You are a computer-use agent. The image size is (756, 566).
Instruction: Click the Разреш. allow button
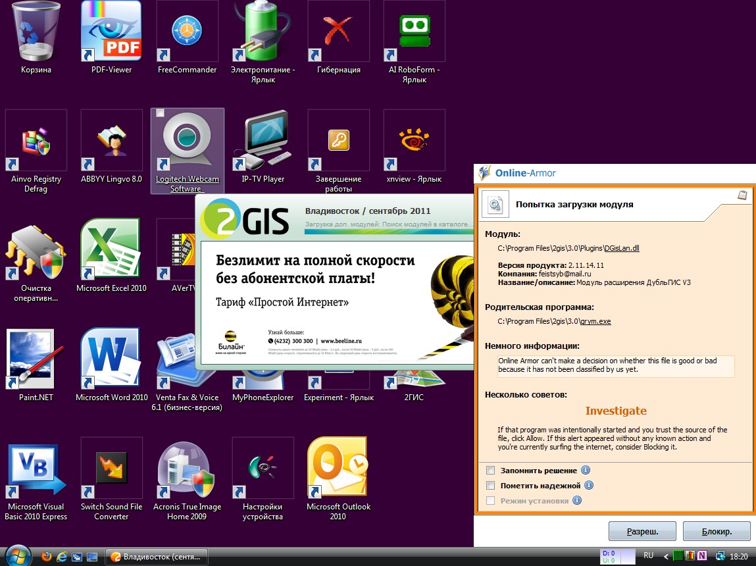[x=642, y=531]
